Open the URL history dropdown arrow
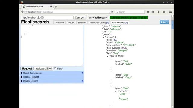The image size is (193, 108). (x=109, y=12)
